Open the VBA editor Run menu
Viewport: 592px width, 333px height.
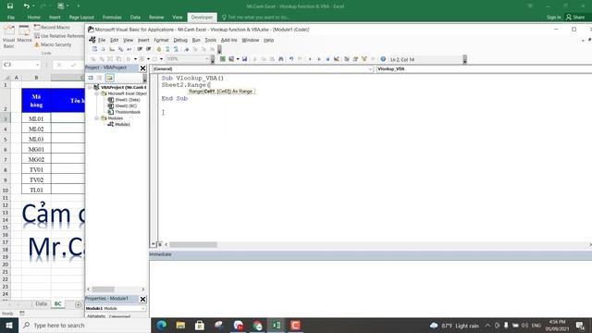click(196, 40)
